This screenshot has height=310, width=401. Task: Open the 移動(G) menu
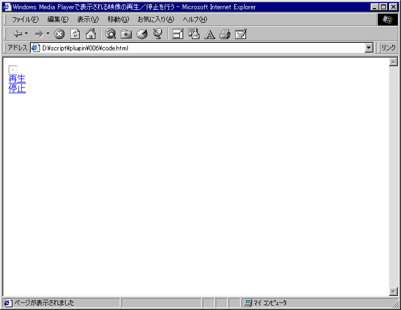118,20
